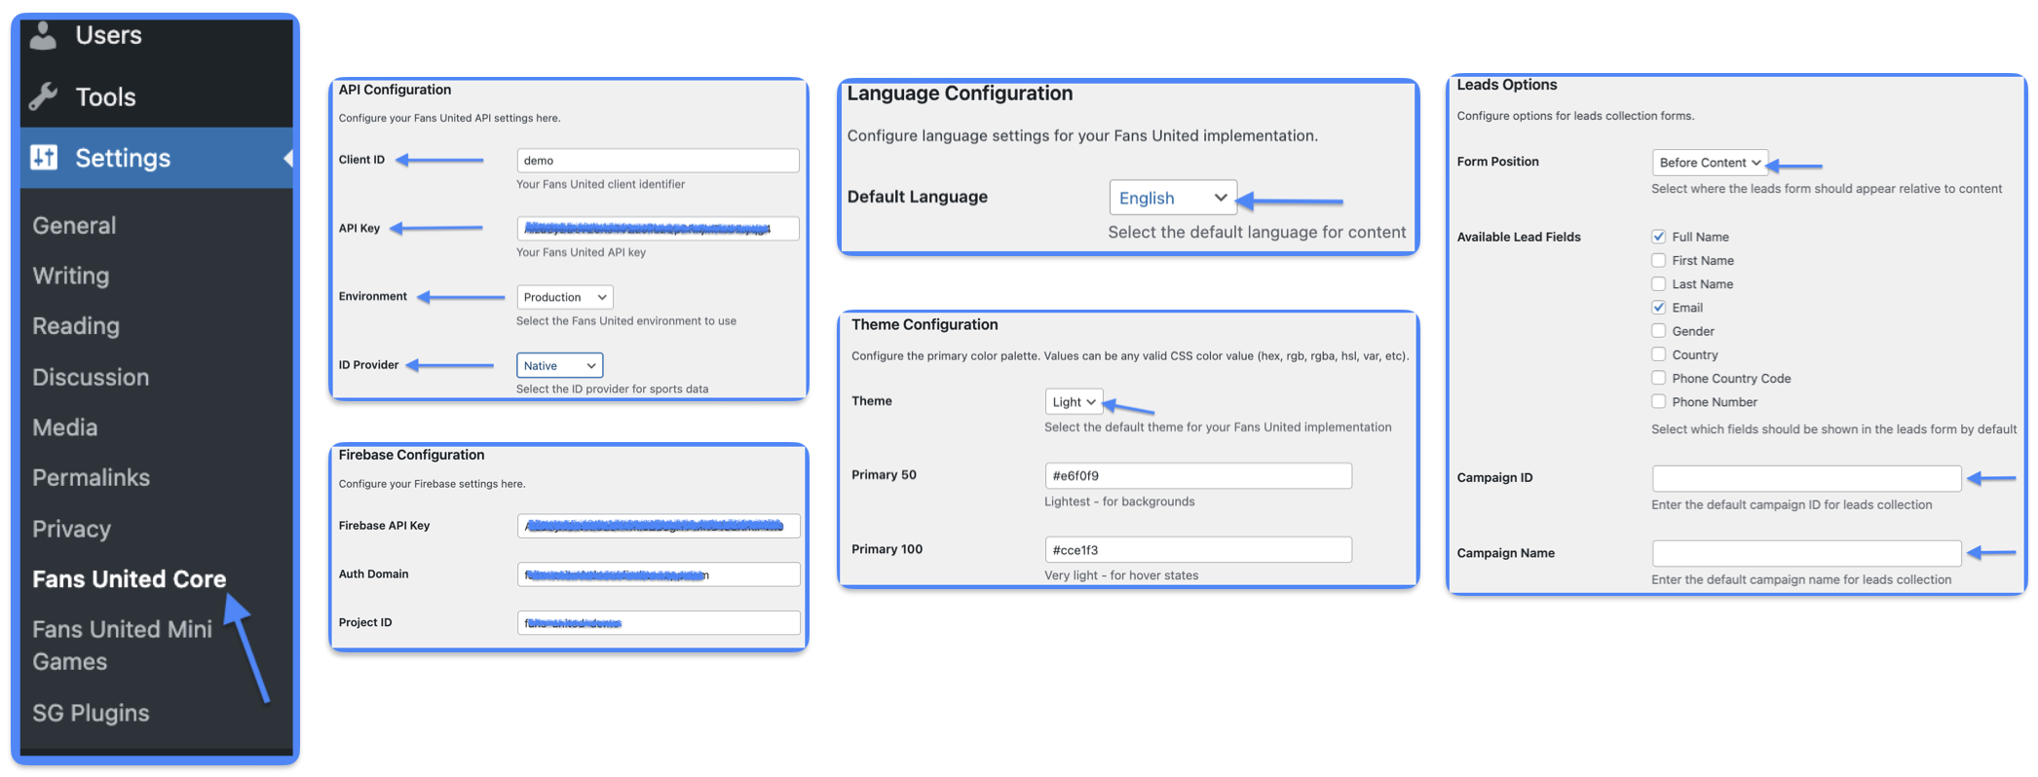This screenshot has height=777, width=2038.
Task: Open the Environment dropdown
Action: (564, 297)
